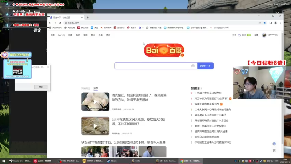Open hot search 郑钦文击退大满贯冠军
This screenshot has height=164, width=291.
tap(207, 137)
